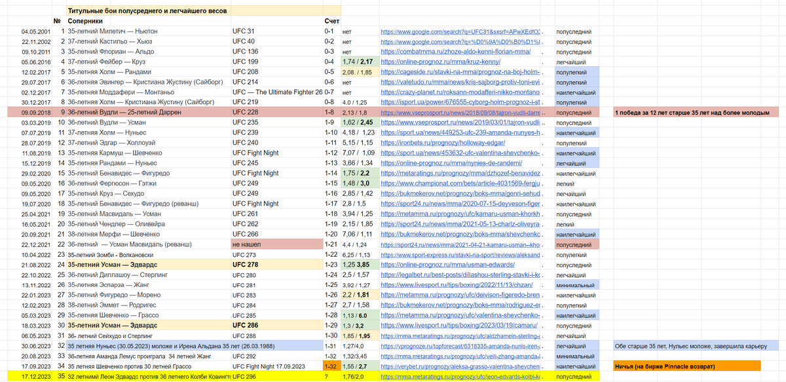
Task: Click the red 'не нашел' cell
Action: pyautogui.click(x=277, y=244)
